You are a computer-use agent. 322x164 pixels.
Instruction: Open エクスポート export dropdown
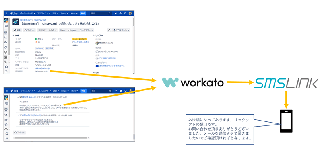click(121, 30)
